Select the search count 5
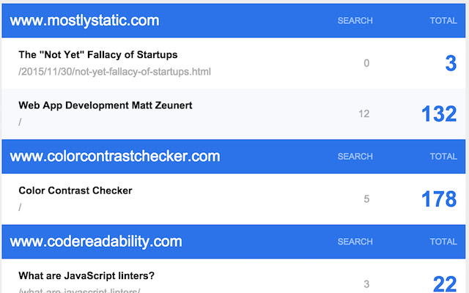Viewport: 469px width, 293px height. point(366,199)
